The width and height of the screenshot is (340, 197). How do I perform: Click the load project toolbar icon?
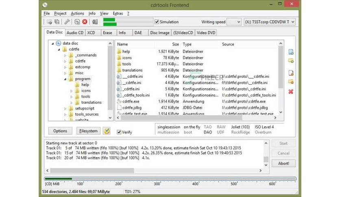click(50, 22)
